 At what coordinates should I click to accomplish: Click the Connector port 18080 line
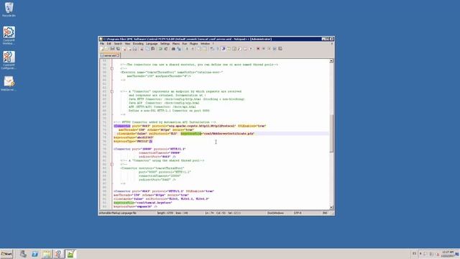pos(149,149)
